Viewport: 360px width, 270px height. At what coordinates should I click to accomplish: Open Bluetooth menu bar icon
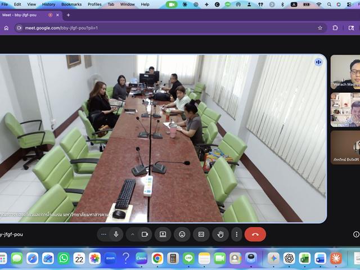tap(282, 4)
